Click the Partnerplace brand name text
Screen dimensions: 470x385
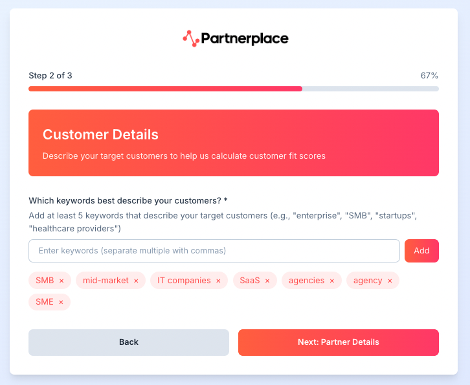tap(245, 39)
